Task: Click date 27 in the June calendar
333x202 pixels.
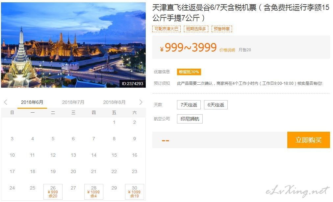Action: [73, 188]
